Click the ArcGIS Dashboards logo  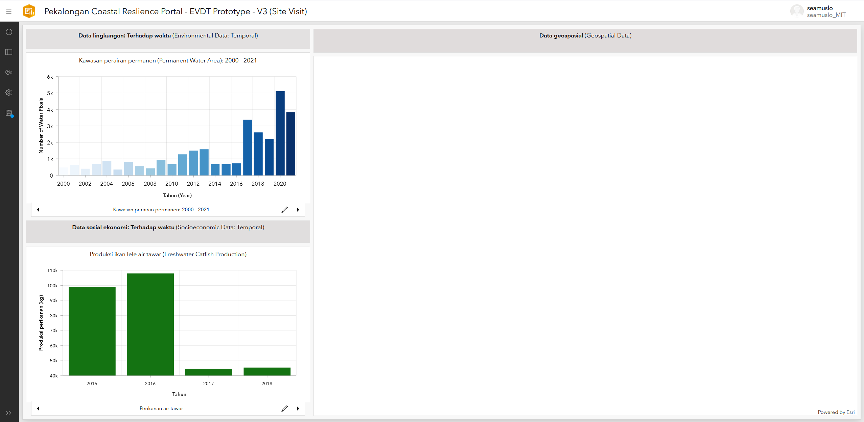point(29,11)
